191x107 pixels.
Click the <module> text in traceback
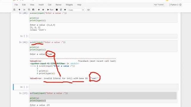click(75, 63)
